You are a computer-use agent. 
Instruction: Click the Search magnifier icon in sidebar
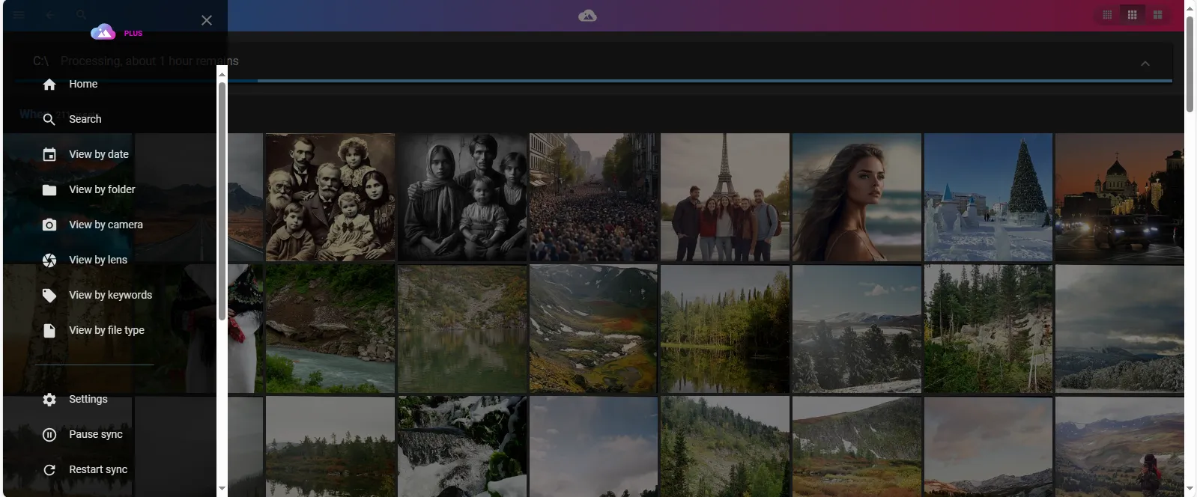click(49, 120)
